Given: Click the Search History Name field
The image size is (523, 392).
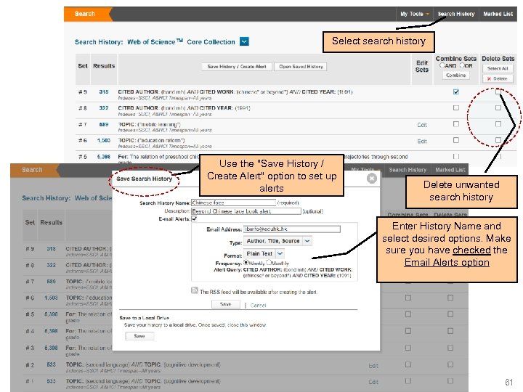Looking at the screenshot, I should (x=233, y=203).
